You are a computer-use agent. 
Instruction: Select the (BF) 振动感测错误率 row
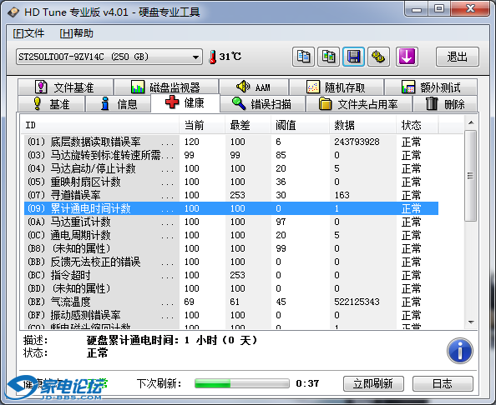click(231, 315)
